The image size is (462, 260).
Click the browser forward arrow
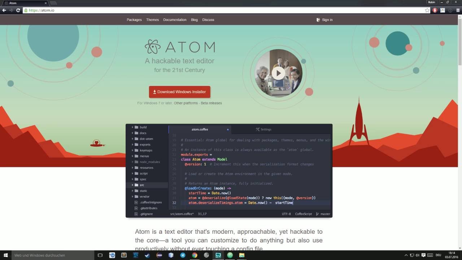(x=11, y=10)
